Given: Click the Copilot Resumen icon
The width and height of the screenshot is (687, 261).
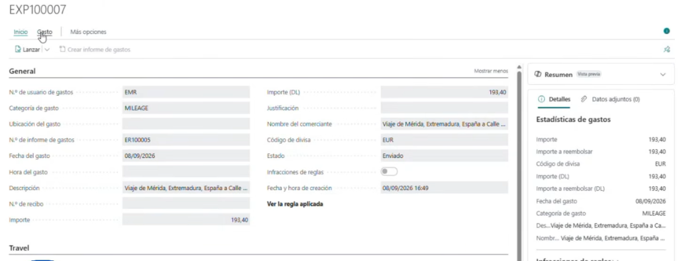Looking at the screenshot, I should 538,74.
